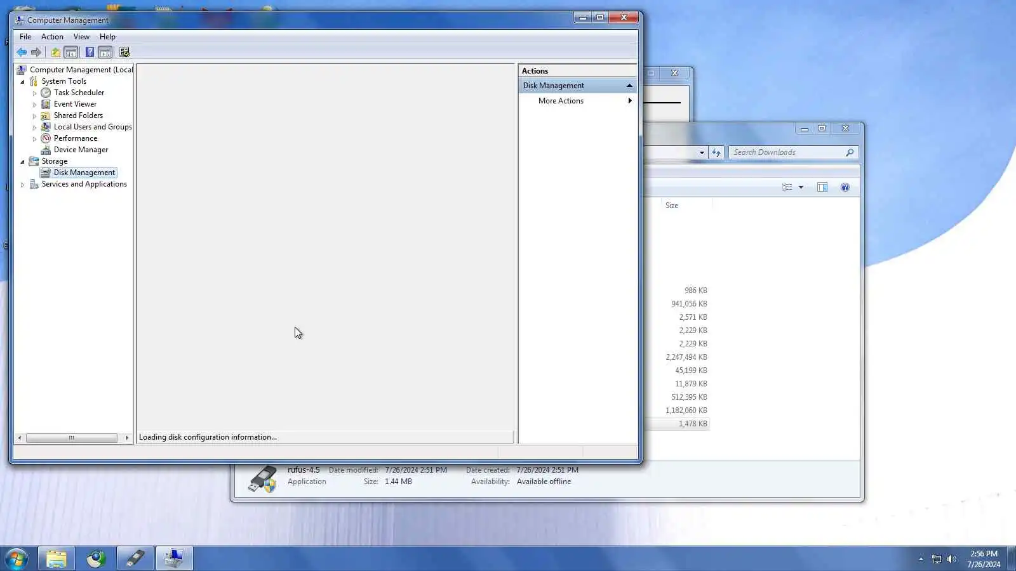Click the tree pane horizontal scrollbar thumb
Screen dimensions: 1016x571
point(72,438)
